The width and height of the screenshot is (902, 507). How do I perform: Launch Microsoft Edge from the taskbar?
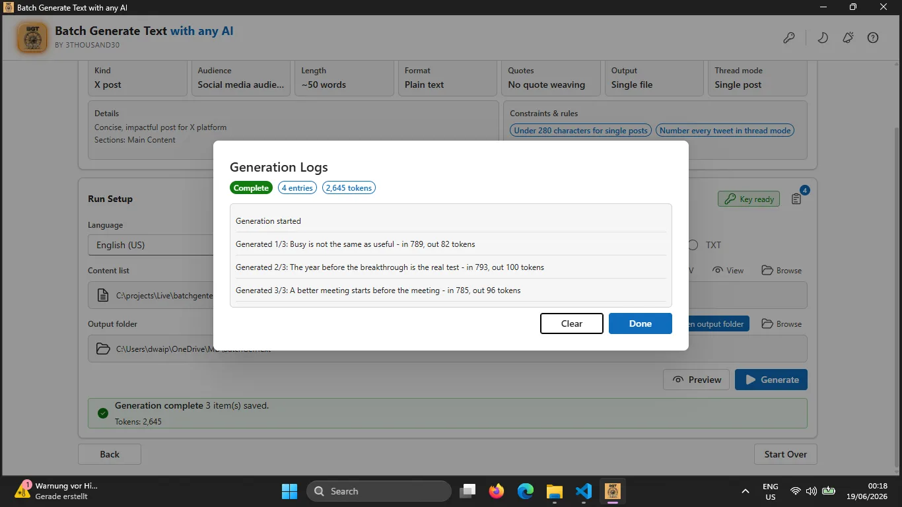pyautogui.click(x=525, y=491)
